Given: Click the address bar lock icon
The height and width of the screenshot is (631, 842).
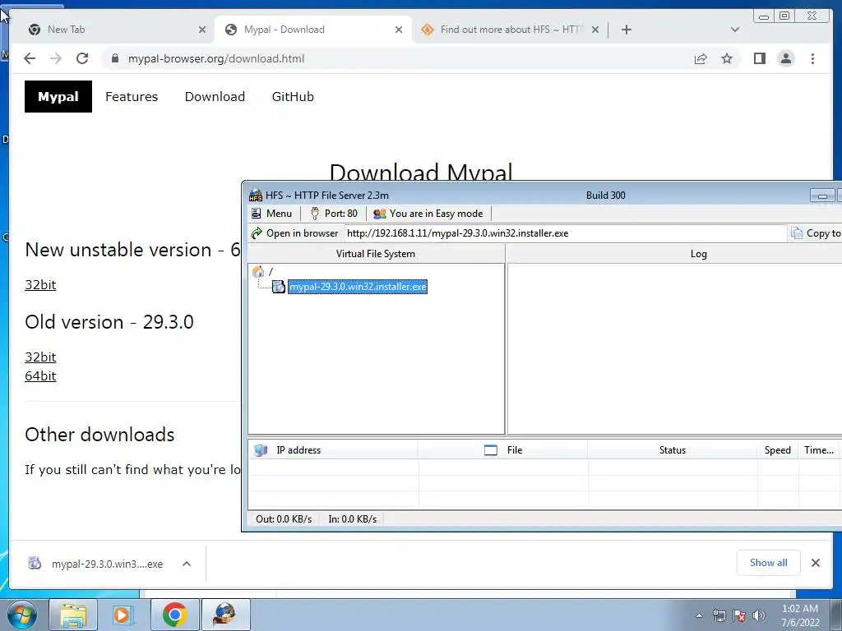Looking at the screenshot, I should (x=114, y=58).
